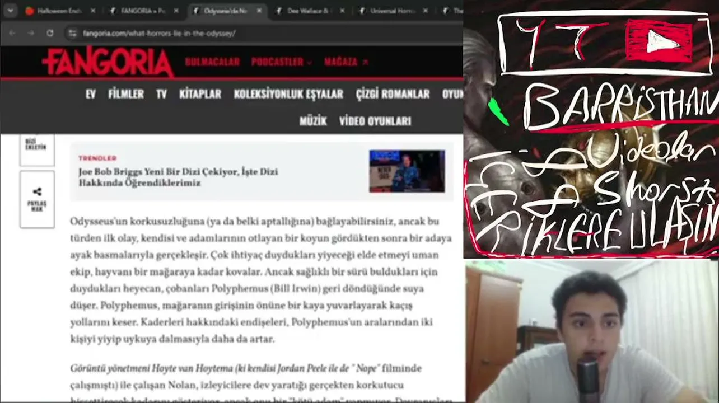Open the MÜZİK category
This screenshot has width=719, height=403.
313,121
